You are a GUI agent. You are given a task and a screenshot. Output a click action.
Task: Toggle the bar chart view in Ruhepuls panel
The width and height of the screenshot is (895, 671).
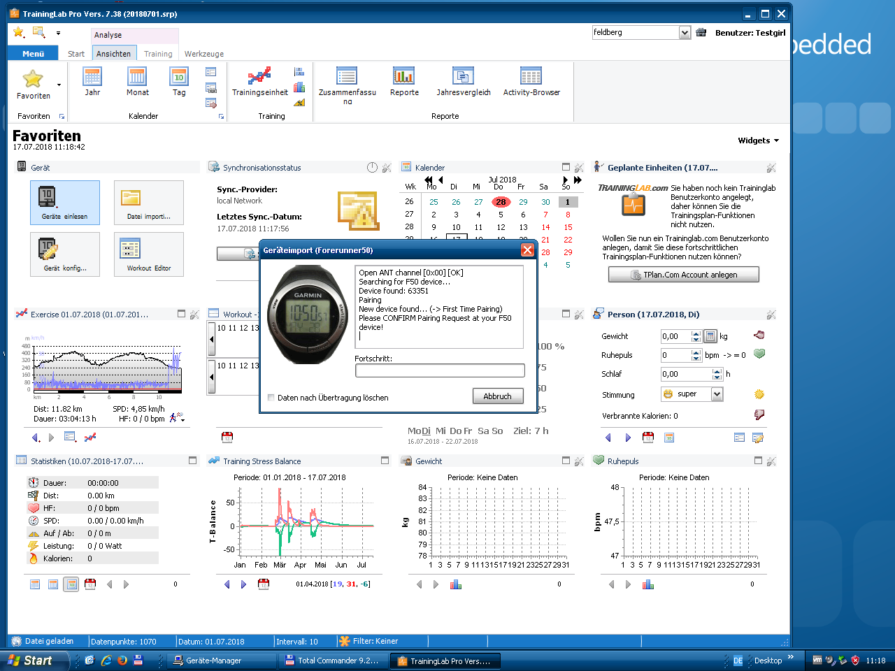[x=648, y=584]
